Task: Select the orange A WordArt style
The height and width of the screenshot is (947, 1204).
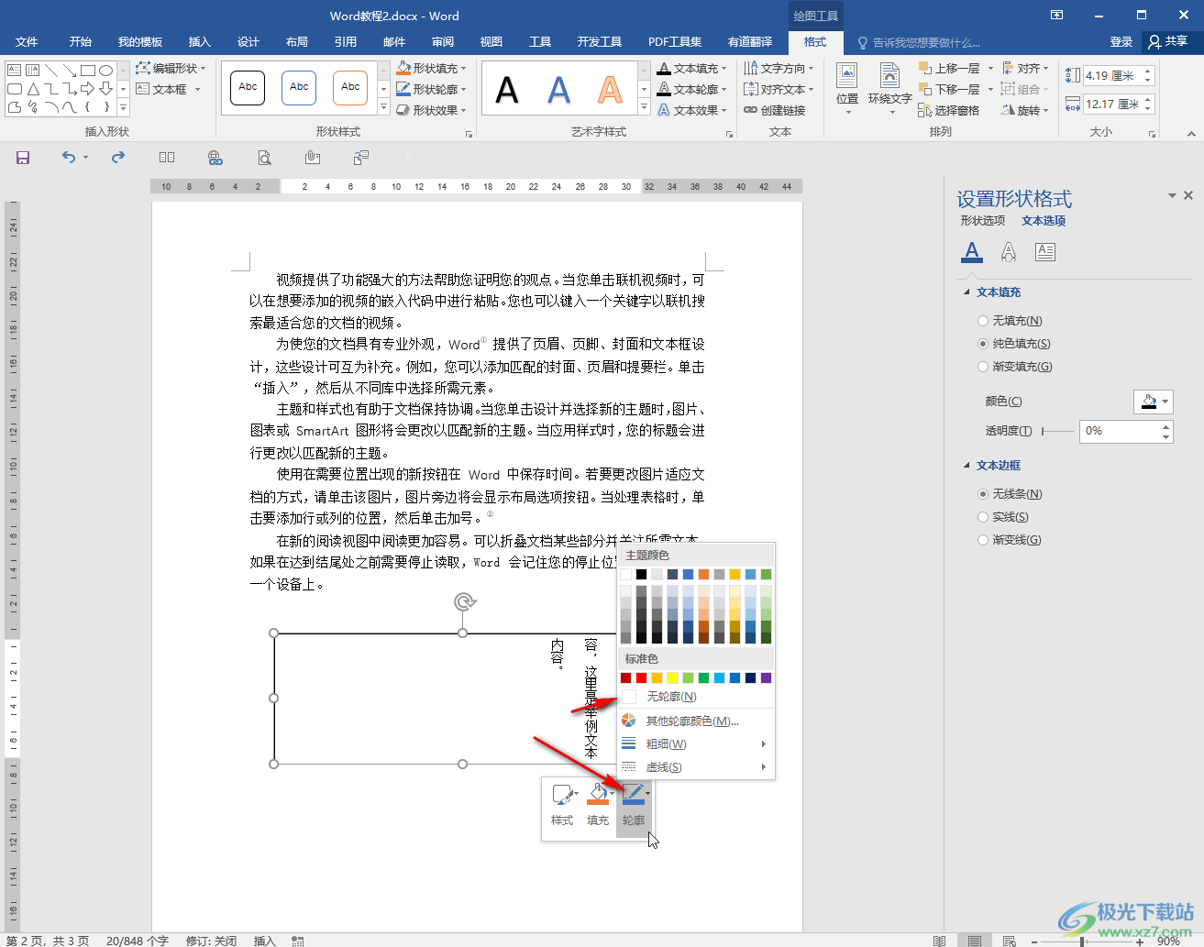Action: coord(610,90)
